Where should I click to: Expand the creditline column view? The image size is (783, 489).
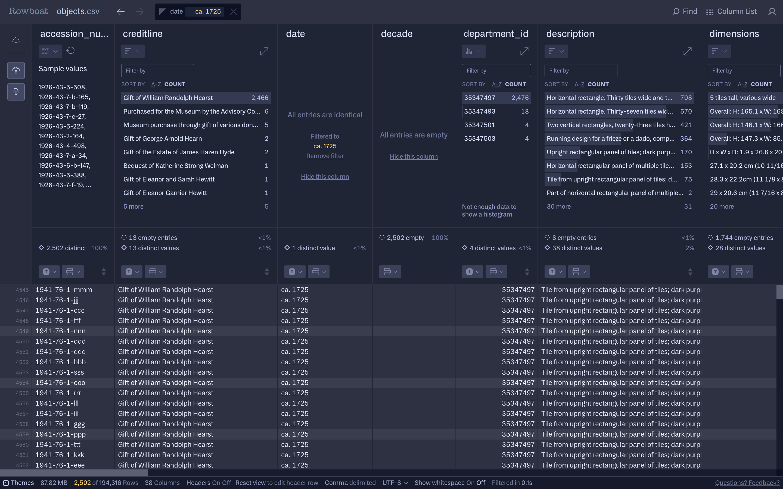pos(264,51)
